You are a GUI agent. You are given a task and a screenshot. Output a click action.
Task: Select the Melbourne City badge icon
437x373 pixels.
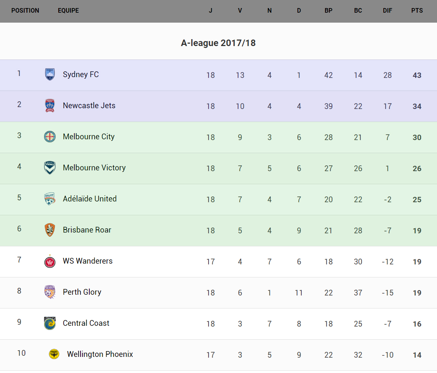[50, 137]
